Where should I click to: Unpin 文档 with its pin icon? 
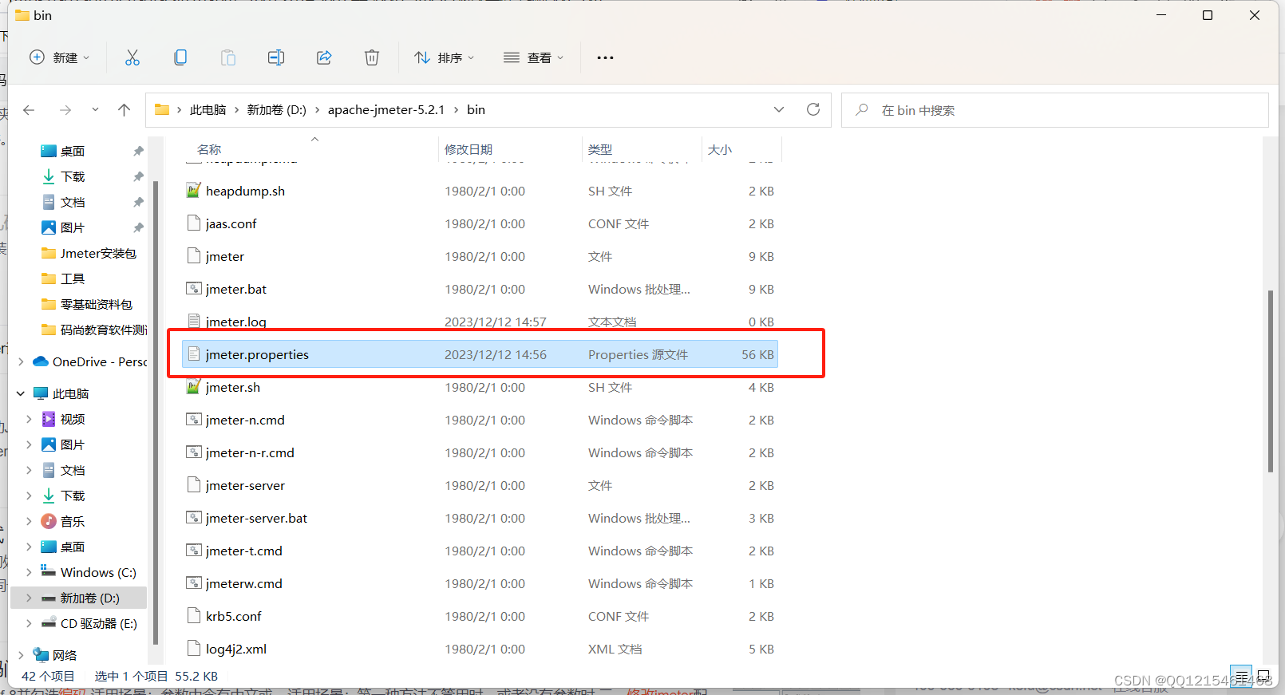click(x=138, y=202)
